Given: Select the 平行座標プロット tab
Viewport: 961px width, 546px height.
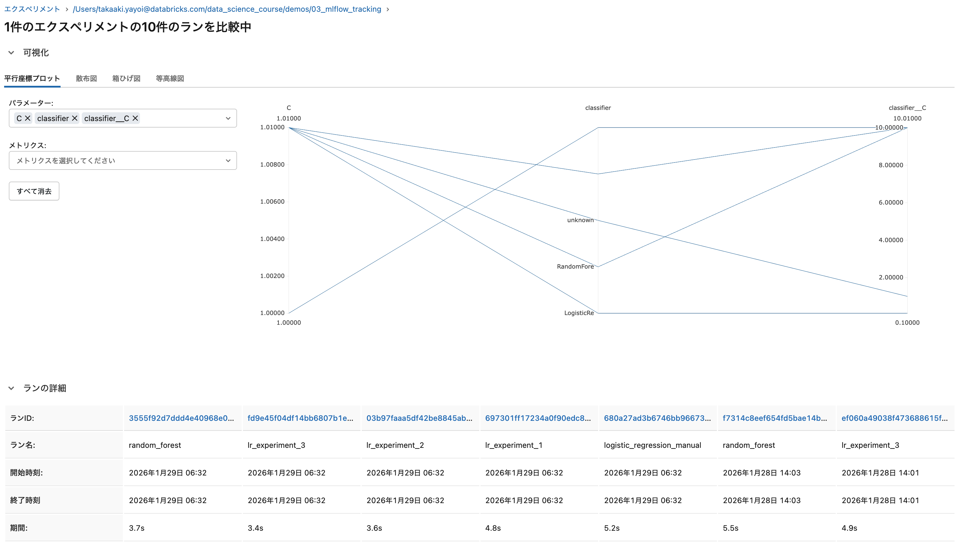Looking at the screenshot, I should [x=31, y=78].
